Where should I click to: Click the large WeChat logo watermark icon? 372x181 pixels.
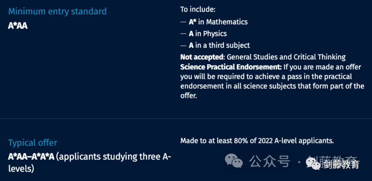click(234, 161)
